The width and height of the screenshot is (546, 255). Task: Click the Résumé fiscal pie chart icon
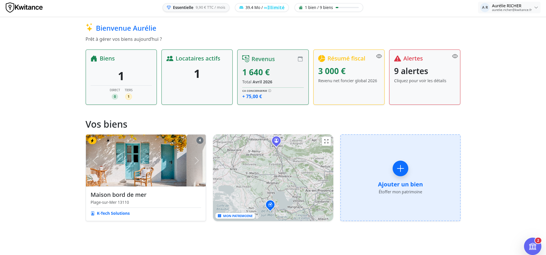click(322, 58)
